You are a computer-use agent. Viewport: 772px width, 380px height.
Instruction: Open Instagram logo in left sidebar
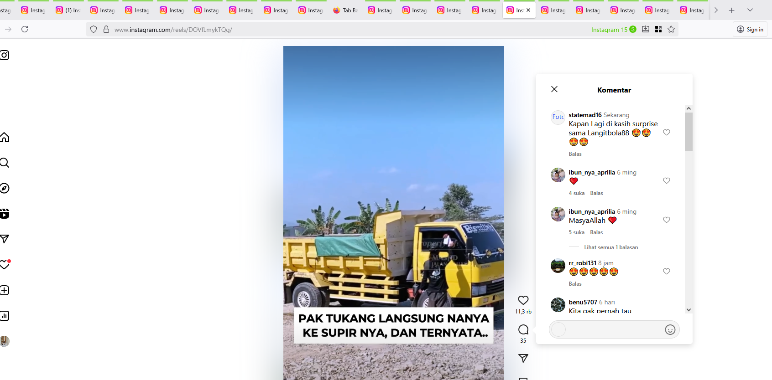pyautogui.click(x=5, y=55)
